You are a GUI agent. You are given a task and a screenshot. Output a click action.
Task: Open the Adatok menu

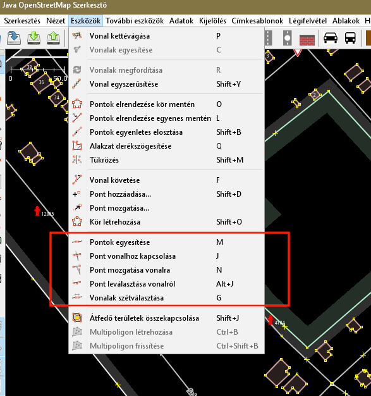[x=181, y=21]
